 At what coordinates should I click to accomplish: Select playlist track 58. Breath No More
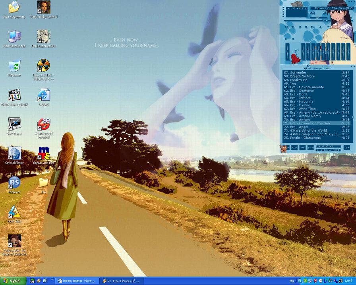[317, 76]
